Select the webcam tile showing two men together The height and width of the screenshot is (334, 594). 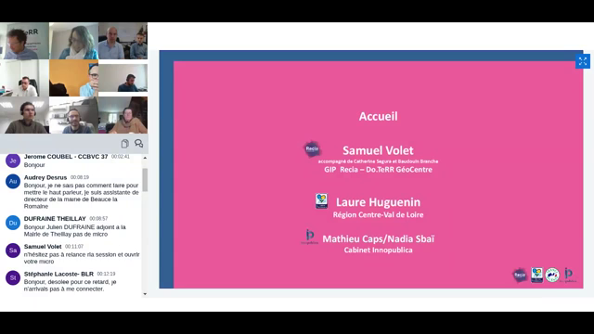[x=123, y=41]
